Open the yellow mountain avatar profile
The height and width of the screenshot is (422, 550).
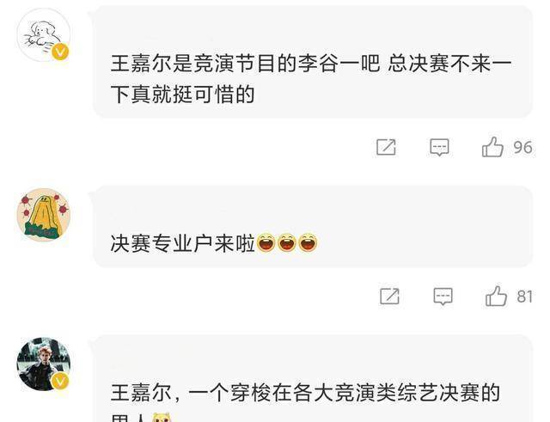point(44,215)
